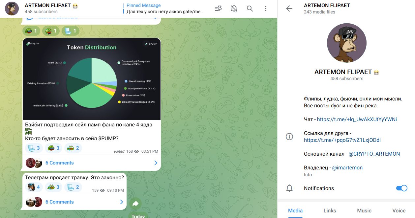This screenshot has width=415, height=218.
Task: React with emoji showing 4 on the травку post
Action: pyautogui.click(x=34, y=187)
